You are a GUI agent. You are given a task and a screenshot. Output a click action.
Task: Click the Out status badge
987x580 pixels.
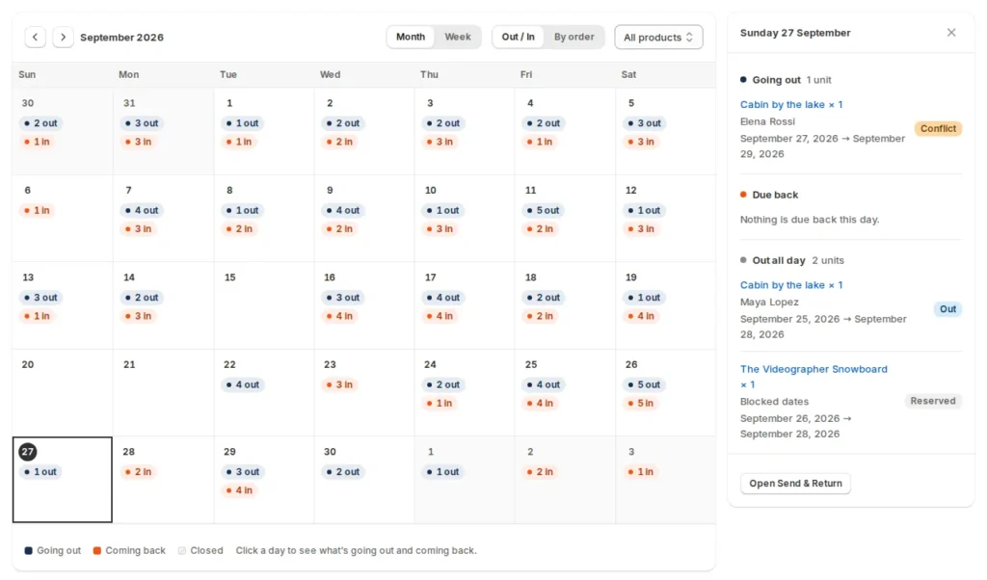pos(948,309)
